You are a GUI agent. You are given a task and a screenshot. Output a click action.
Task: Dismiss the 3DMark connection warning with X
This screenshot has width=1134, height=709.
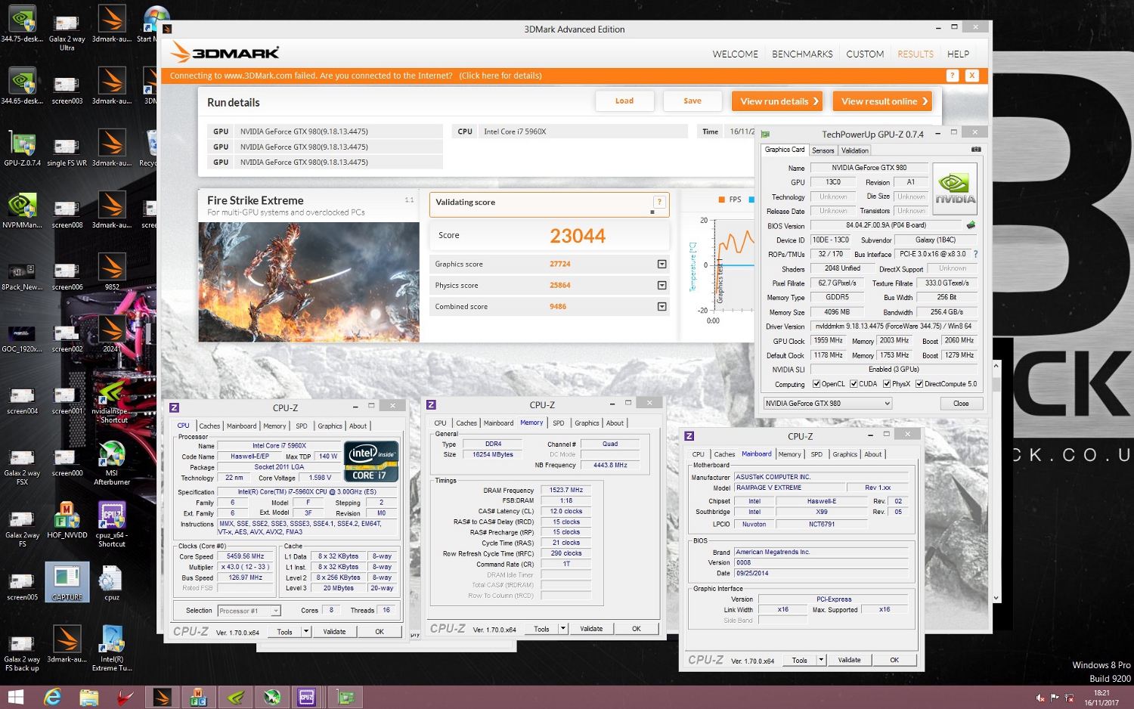point(972,76)
